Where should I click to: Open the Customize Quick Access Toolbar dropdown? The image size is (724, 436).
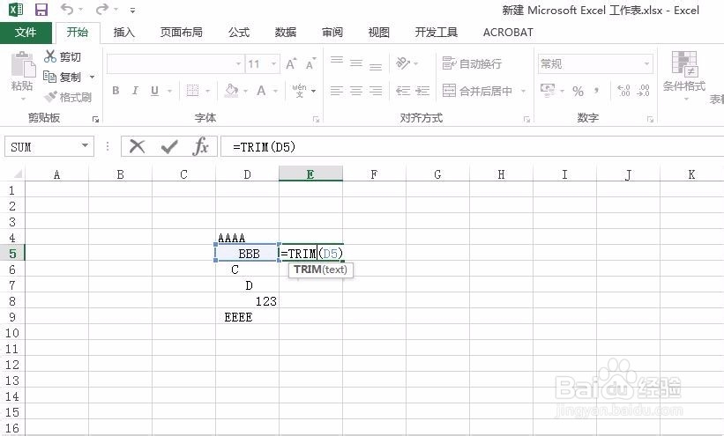pos(132,10)
